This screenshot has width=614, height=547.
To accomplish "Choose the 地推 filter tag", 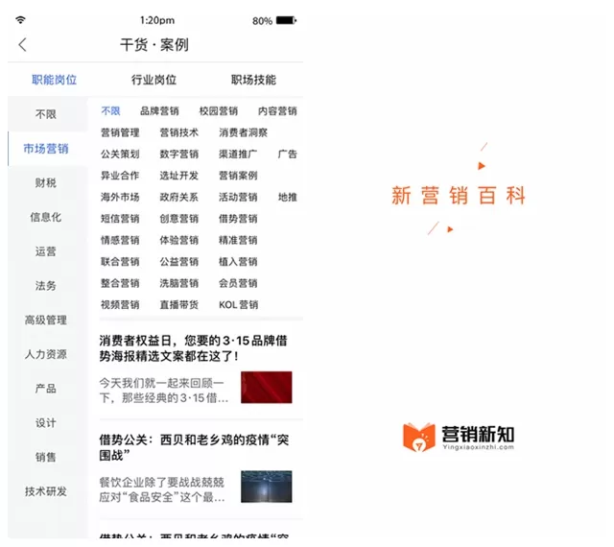I will [288, 197].
